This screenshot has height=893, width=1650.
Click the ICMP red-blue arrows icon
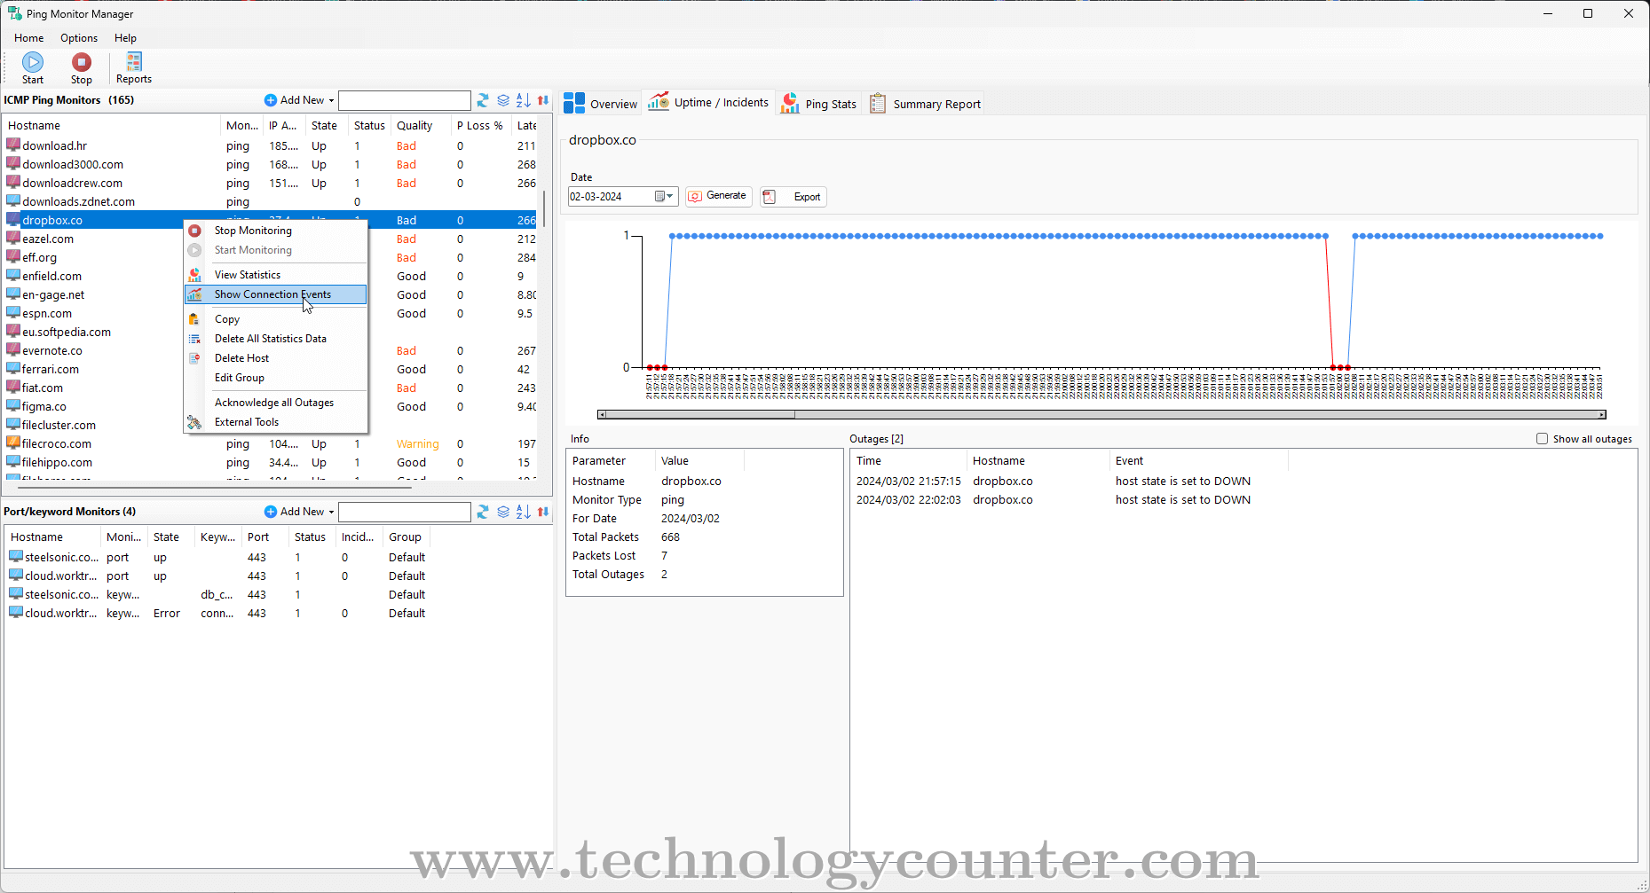pyautogui.click(x=543, y=100)
